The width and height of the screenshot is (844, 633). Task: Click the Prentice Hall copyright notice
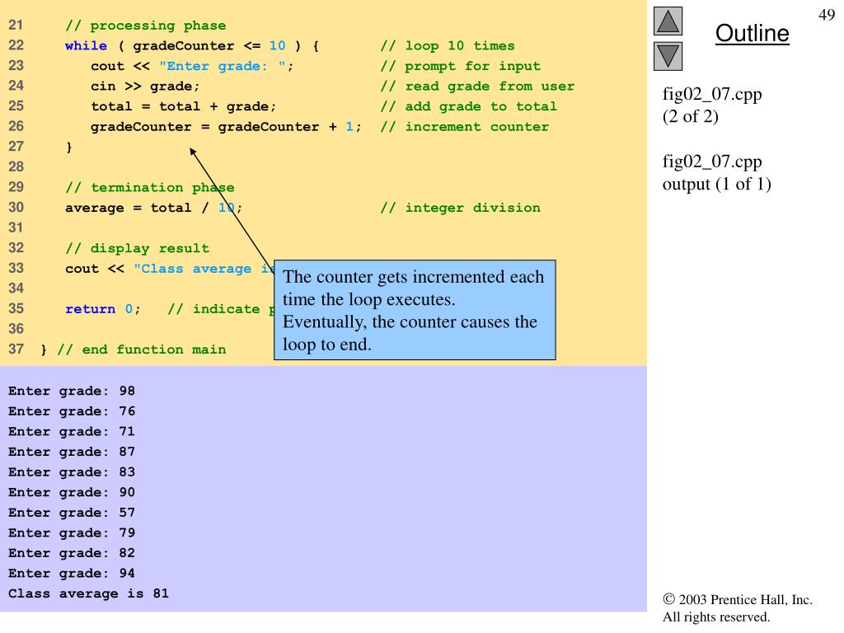(738, 608)
